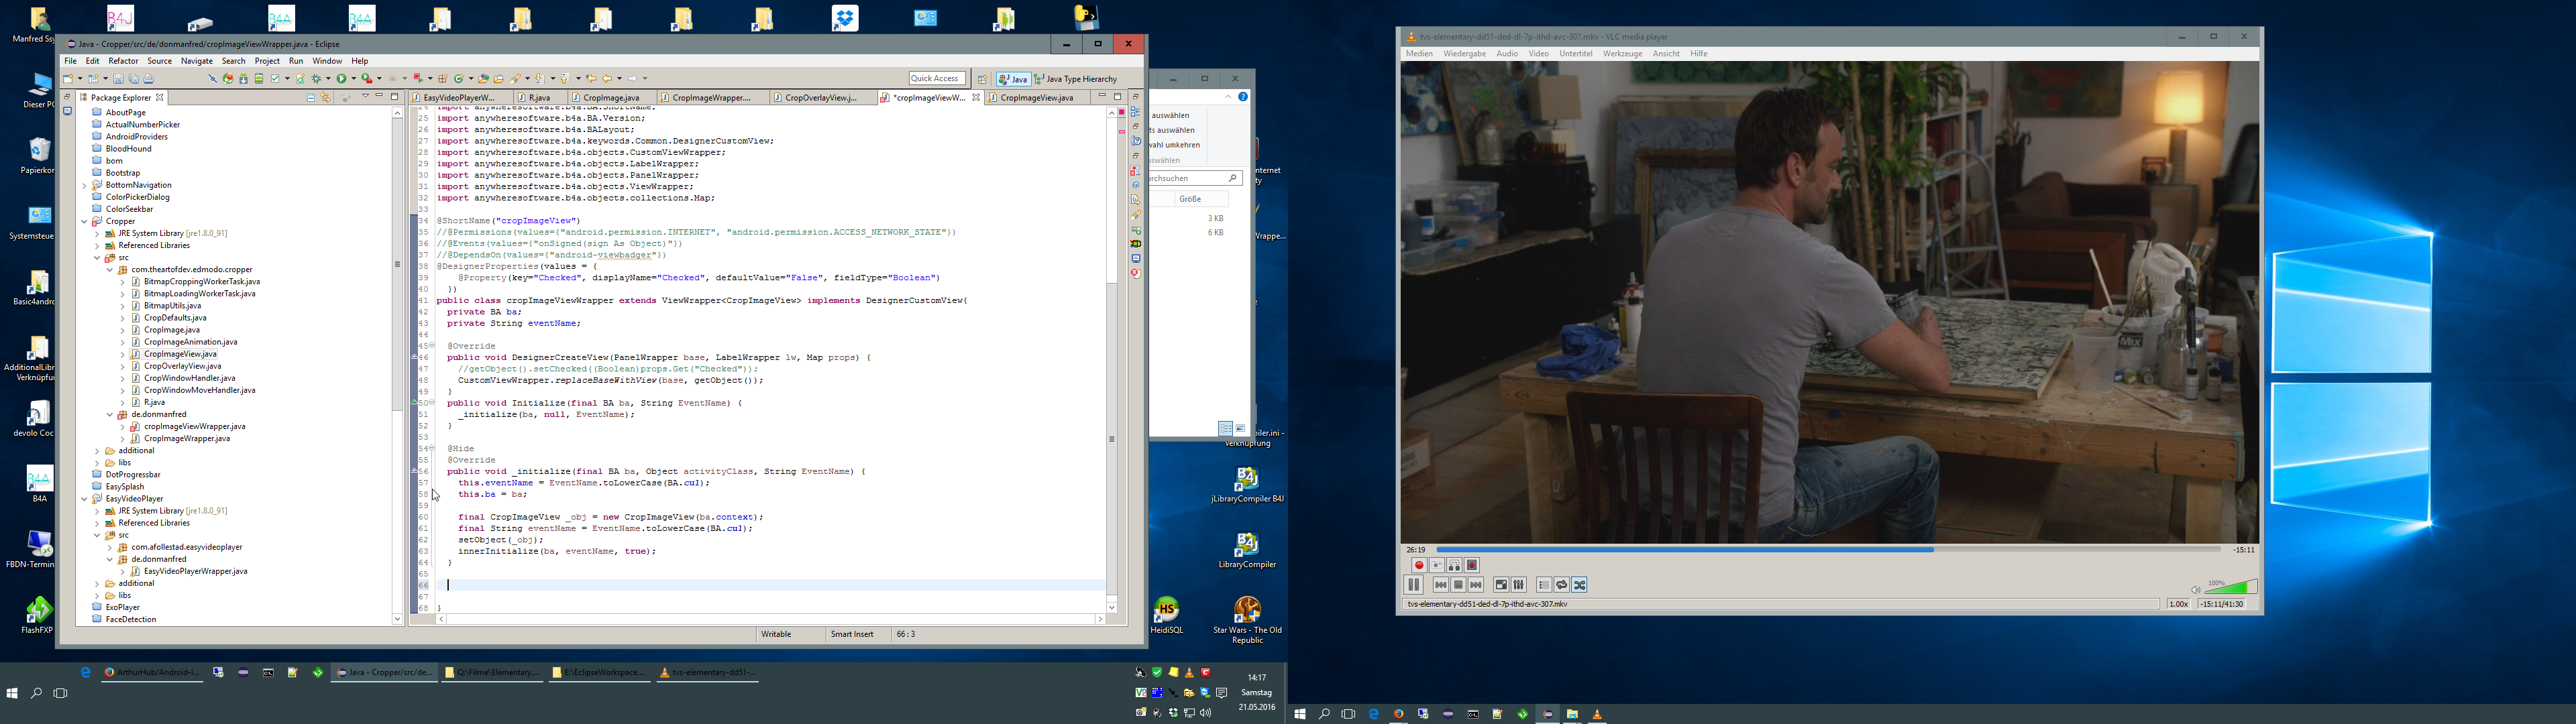This screenshot has width=2576, height=724.
Task: Take a VLC video snapshot
Action: 1437,566
